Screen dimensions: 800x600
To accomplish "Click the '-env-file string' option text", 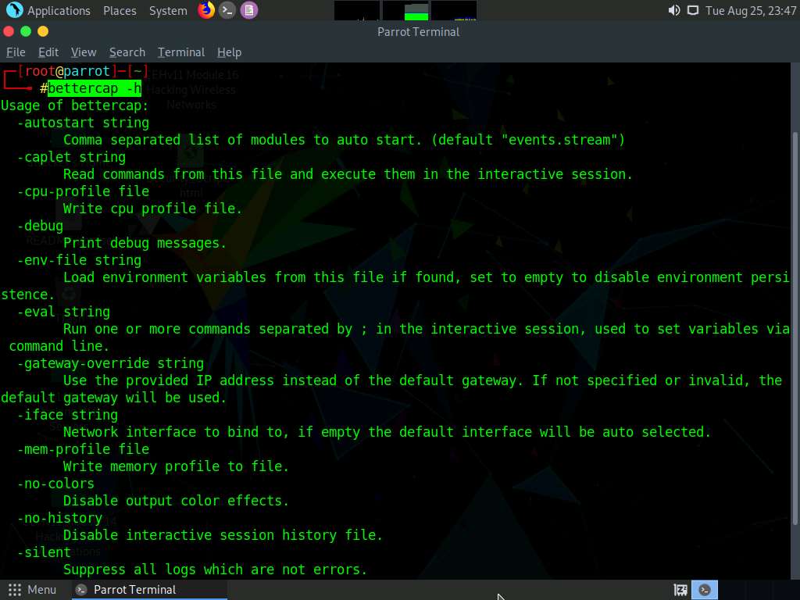I will tap(79, 260).
